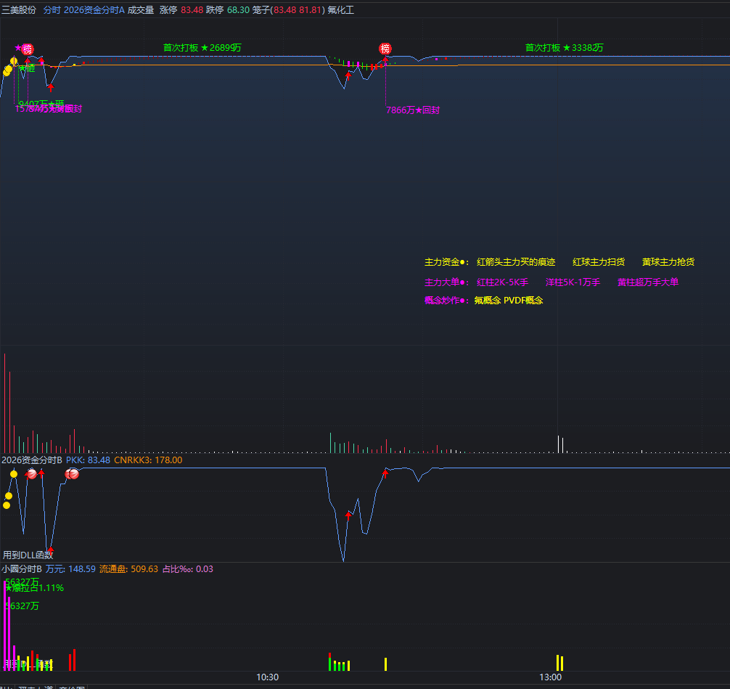Click the 用到DLL函数 label in 资金分时B
This screenshot has width=730, height=689.
[28, 555]
